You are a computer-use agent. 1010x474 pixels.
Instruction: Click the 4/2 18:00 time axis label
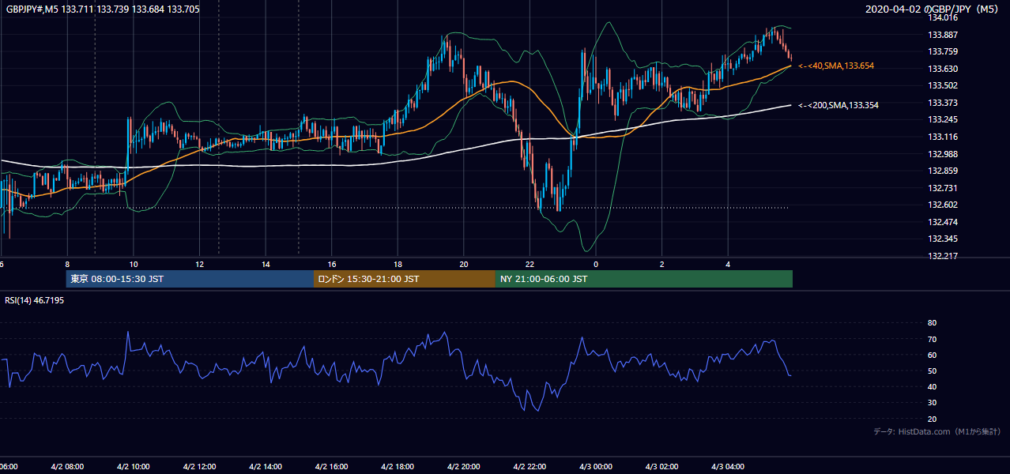tap(398, 467)
